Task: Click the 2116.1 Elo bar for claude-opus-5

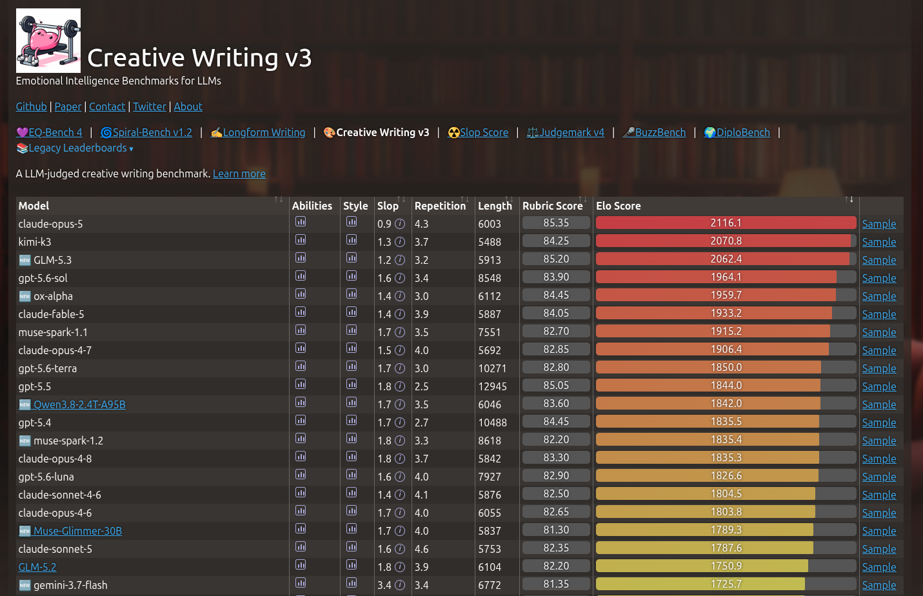Action: pyautogui.click(x=726, y=223)
